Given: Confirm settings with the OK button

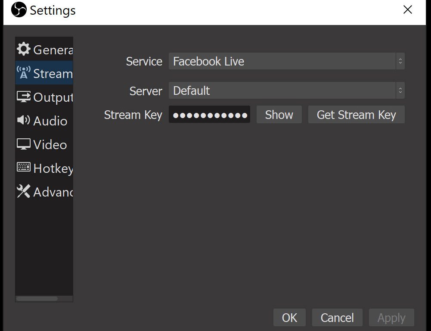Looking at the screenshot, I should click(x=289, y=318).
